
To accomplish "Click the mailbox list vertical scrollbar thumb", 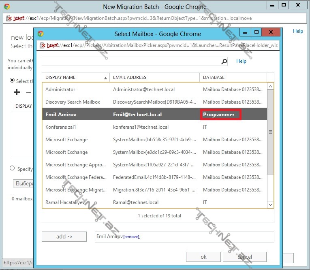I will (271, 132).
